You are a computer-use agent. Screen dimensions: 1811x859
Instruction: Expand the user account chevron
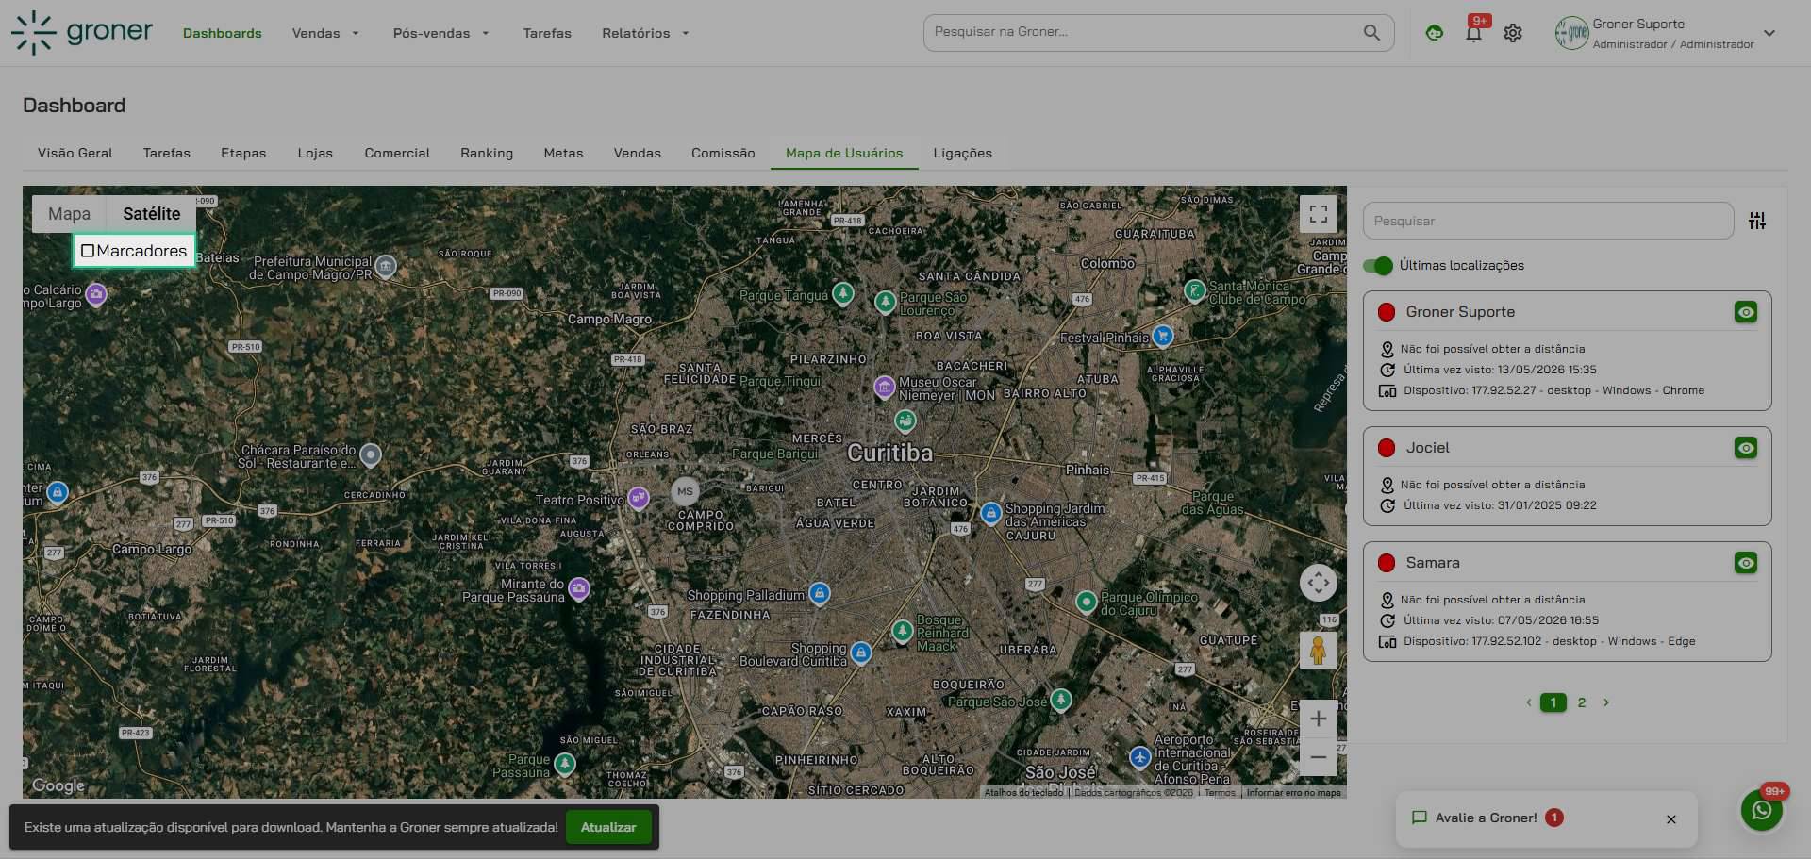[1769, 33]
